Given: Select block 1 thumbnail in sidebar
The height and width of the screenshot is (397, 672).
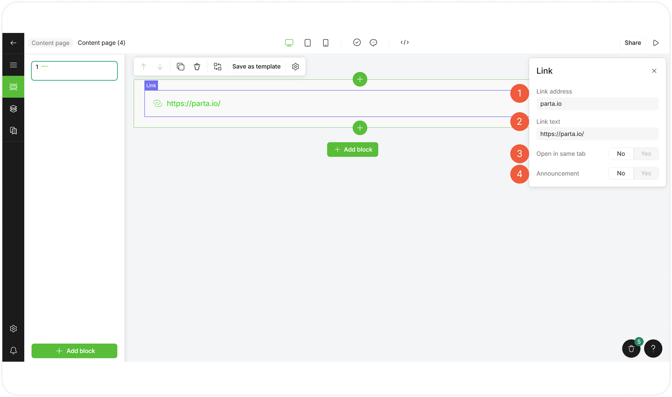Looking at the screenshot, I should [74, 71].
